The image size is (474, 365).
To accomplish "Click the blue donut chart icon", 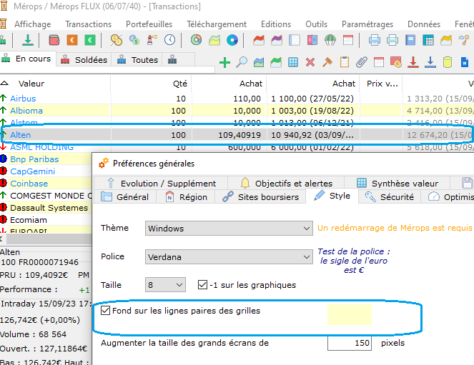I will pyautogui.click(x=232, y=40).
